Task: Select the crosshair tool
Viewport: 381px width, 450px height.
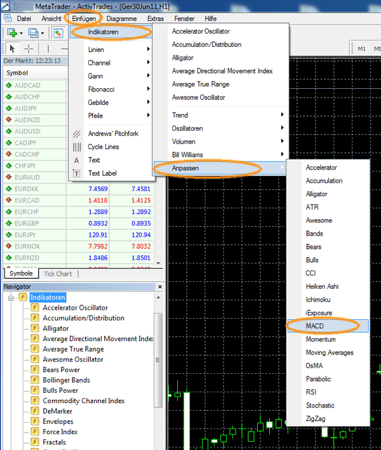Action: (29, 49)
